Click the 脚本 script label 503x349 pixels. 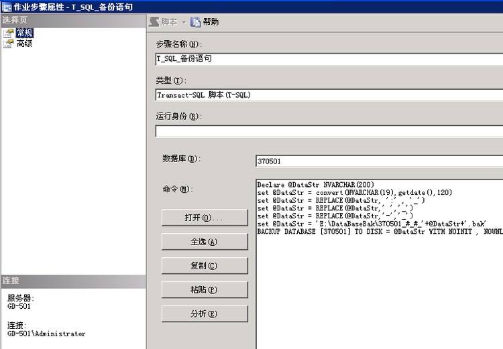pos(169,22)
